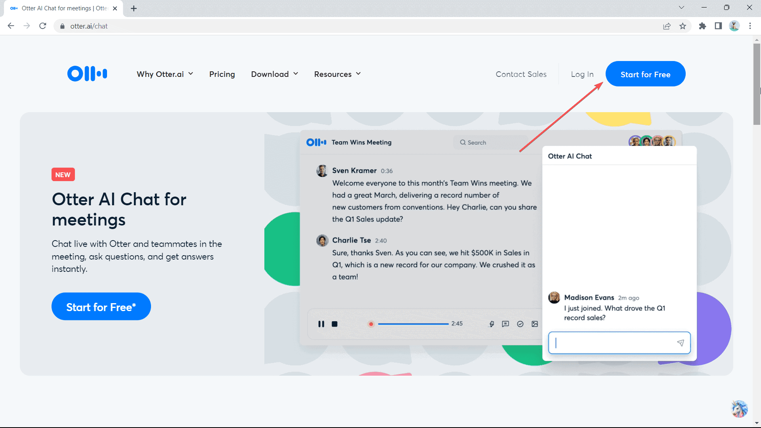Click the action item checkmark icon
The height and width of the screenshot is (428, 761).
point(520,324)
